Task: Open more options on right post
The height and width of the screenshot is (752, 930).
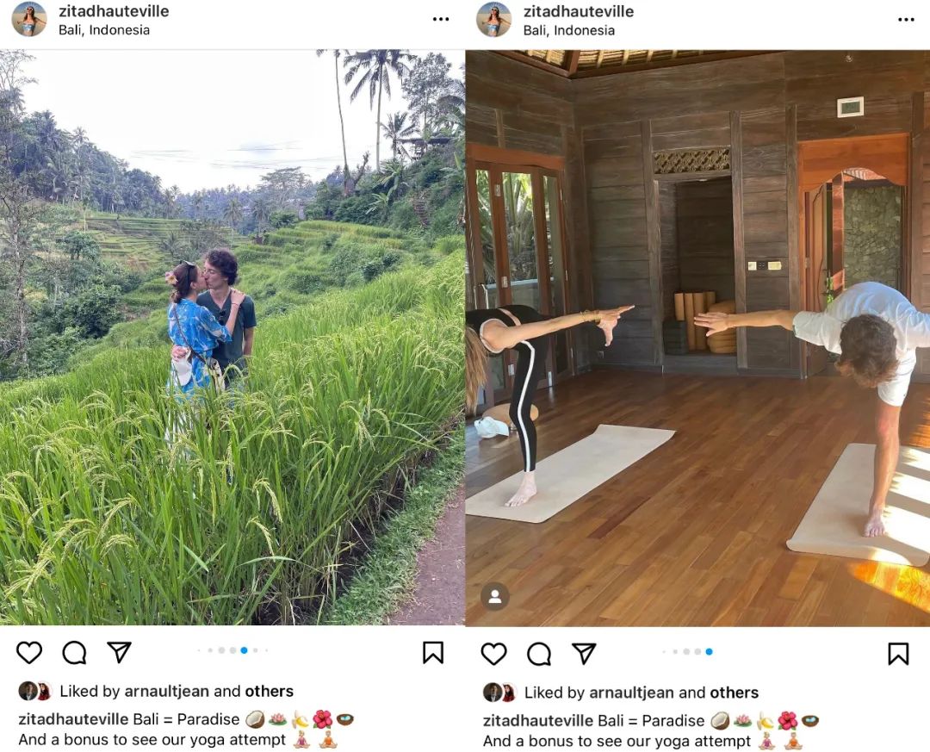Action: (x=906, y=19)
